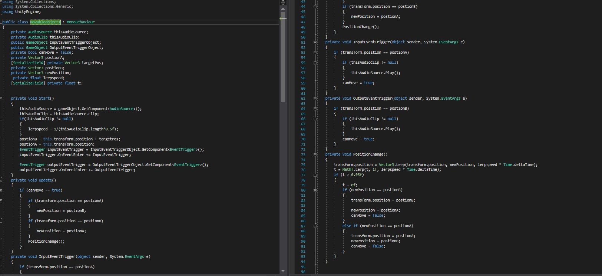Click the left pane scroll-down arrow
Screen dimensions: 602x276
[283, 271]
